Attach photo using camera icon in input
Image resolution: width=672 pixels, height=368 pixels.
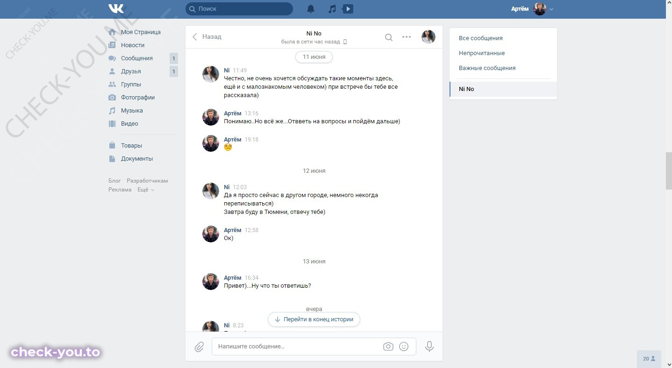click(x=388, y=347)
